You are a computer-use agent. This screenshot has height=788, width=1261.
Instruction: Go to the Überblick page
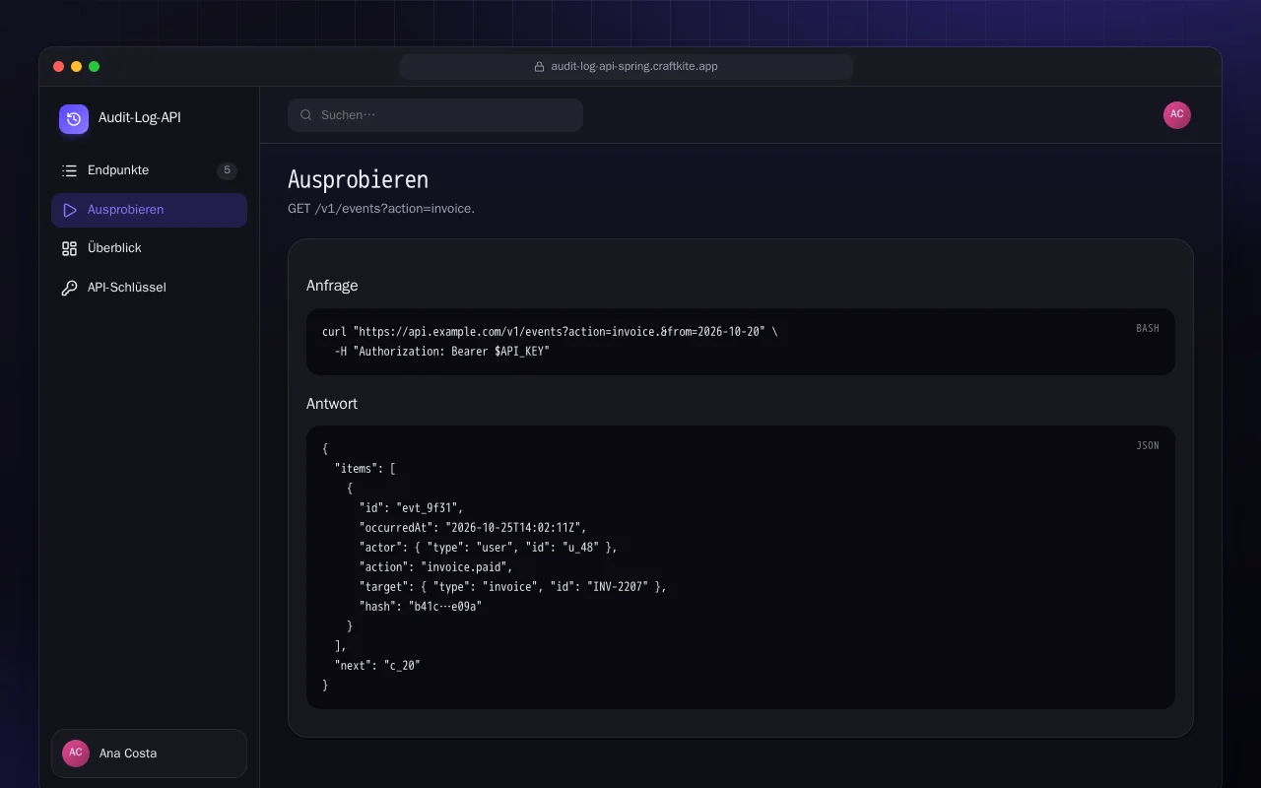pyautogui.click(x=149, y=248)
